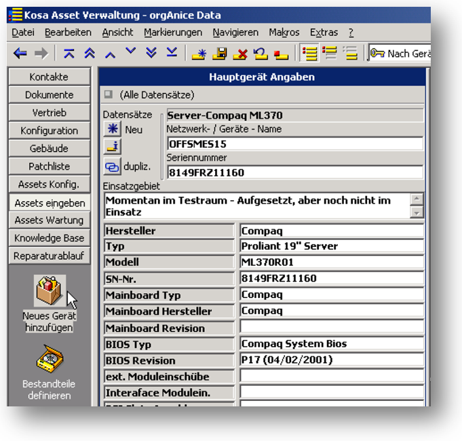Image resolution: width=462 pixels, height=441 pixels.
Task: Open the Reparaturablauf section
Action: 50,256
